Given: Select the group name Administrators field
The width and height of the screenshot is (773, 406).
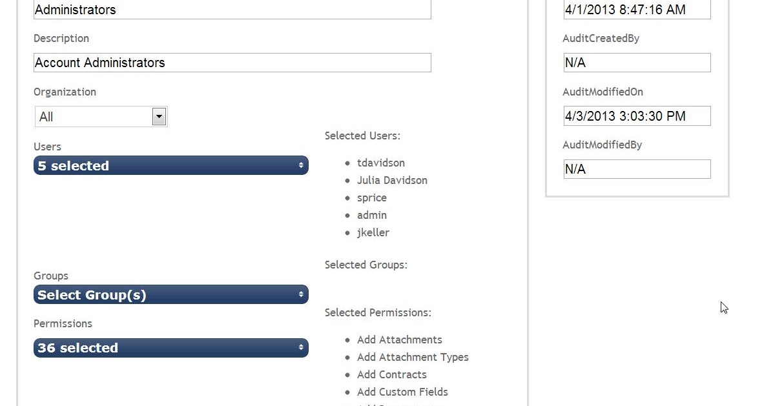Looking at the screenshot, I should [x=232, y=10].
